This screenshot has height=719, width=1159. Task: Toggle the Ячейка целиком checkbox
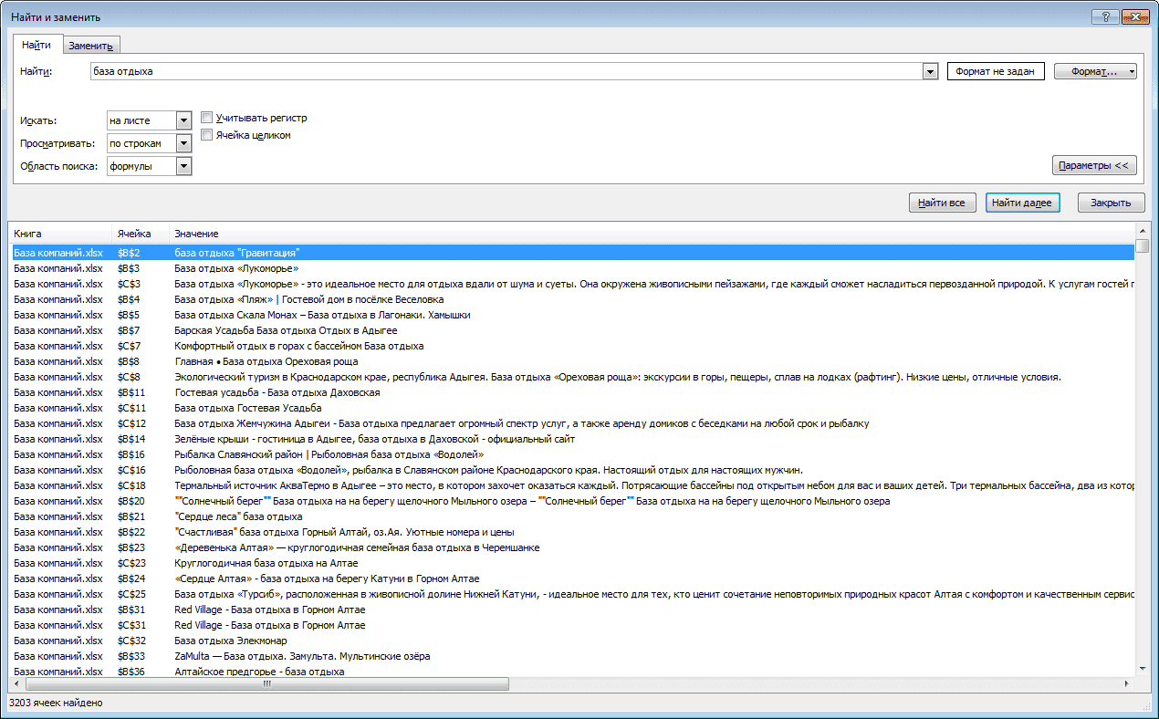tap(207, 135)
